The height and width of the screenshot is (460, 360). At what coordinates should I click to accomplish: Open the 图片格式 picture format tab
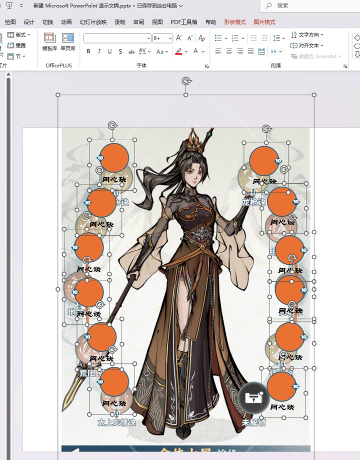264,22
